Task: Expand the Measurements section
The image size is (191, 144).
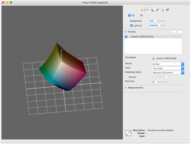Action: click(126, 88)
